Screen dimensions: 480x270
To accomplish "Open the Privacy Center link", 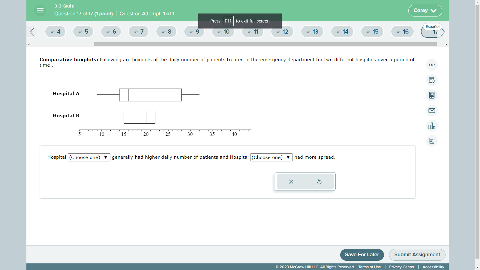I will 402,267.
